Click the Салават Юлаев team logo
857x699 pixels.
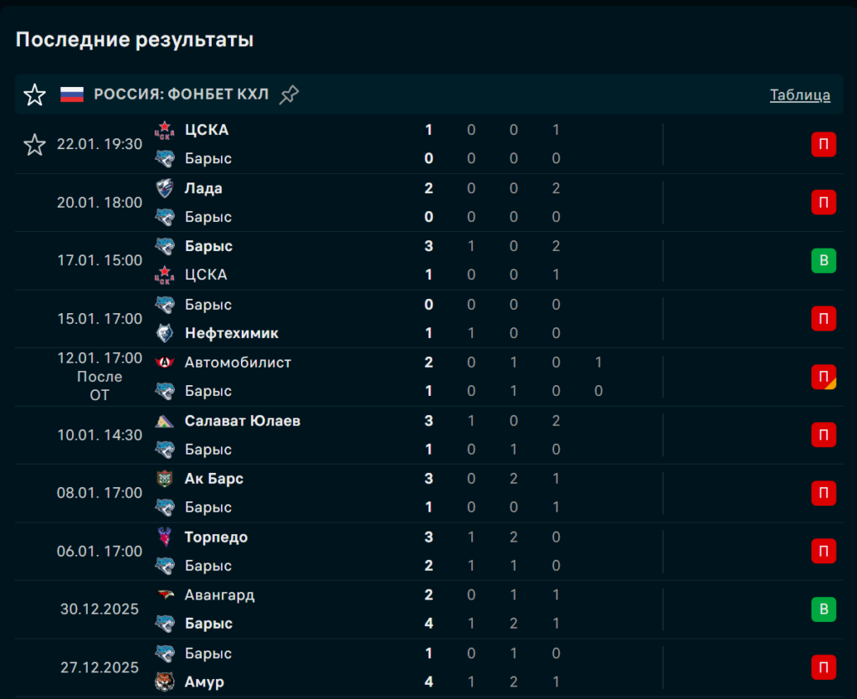click(165, 420)
